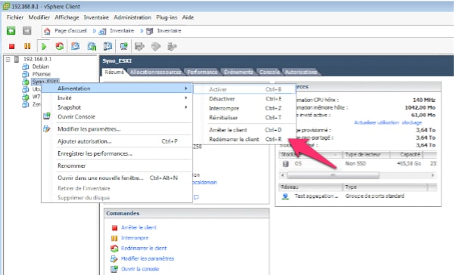Click the Test aggregation network icon
Image resolution: width=454 pixels, height=275 pixels.
[x=285, y=196]
